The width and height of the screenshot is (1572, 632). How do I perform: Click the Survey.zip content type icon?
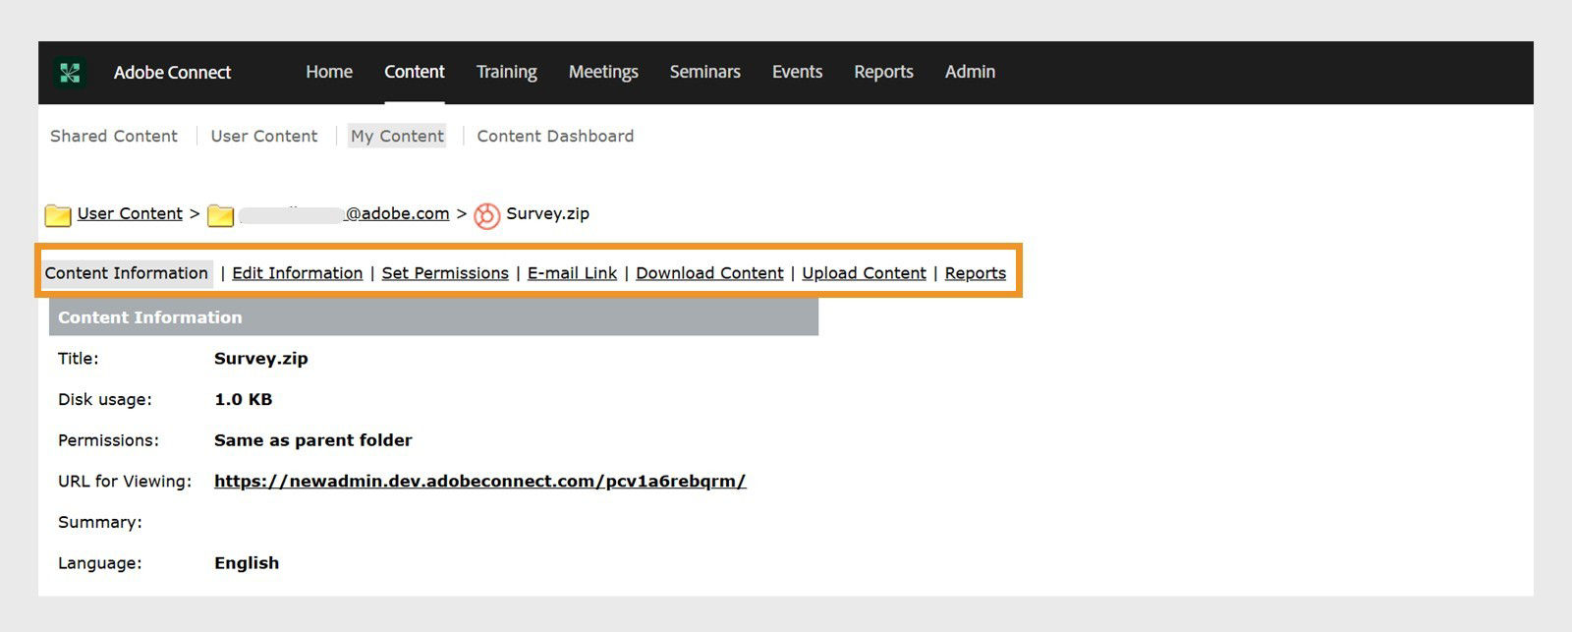coord(487,215)
